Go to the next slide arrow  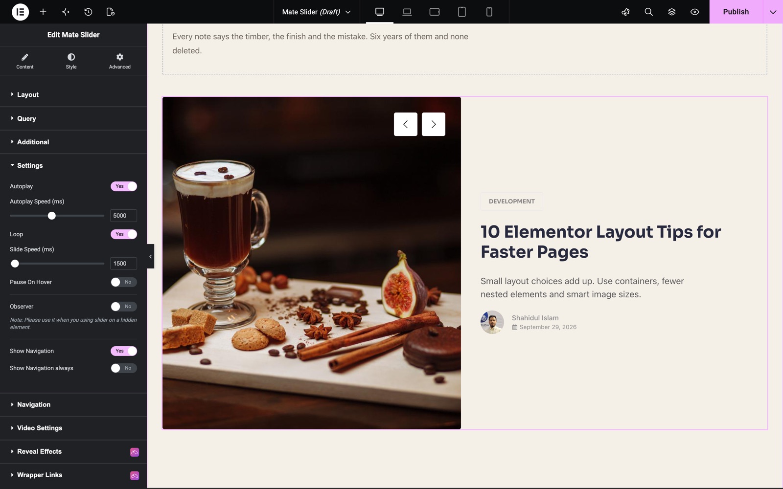tap(434, 124)
